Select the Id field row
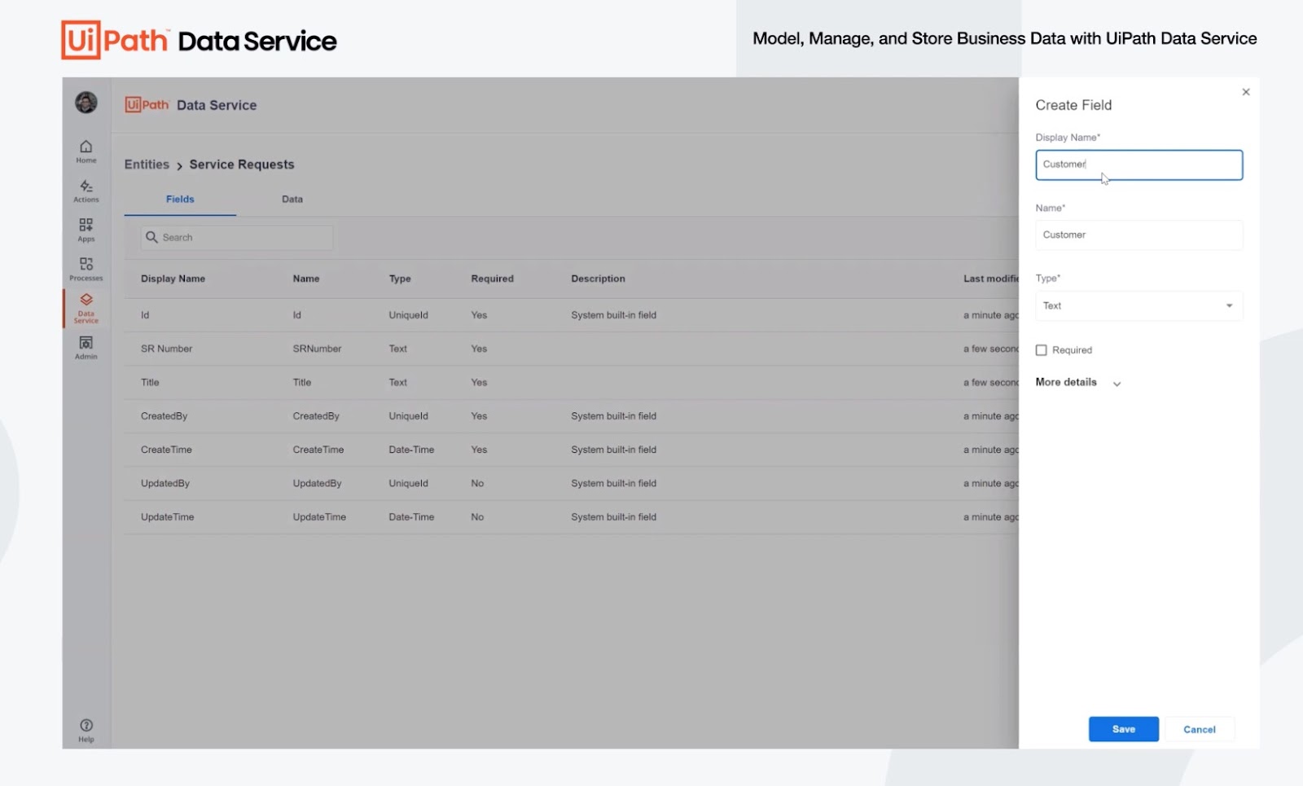 pos(571,315)
